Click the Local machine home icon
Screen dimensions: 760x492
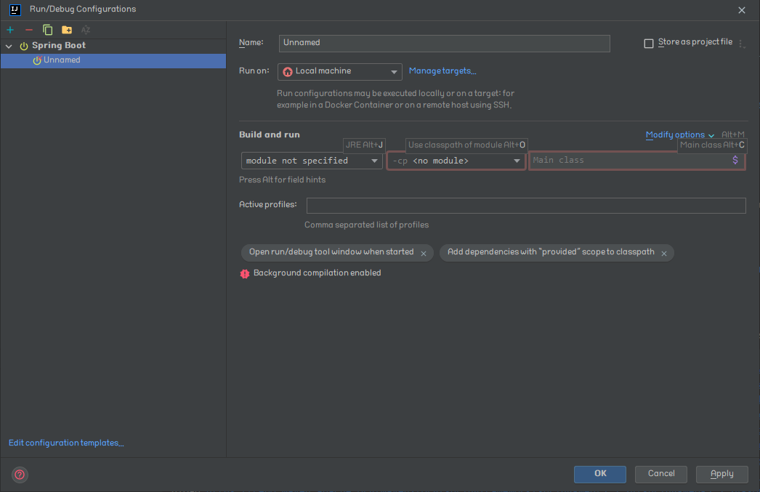(288, 72)
